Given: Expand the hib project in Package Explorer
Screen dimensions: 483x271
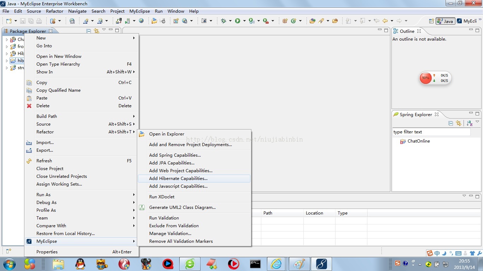Looking at the screenshot, I should tap(7, 60).
